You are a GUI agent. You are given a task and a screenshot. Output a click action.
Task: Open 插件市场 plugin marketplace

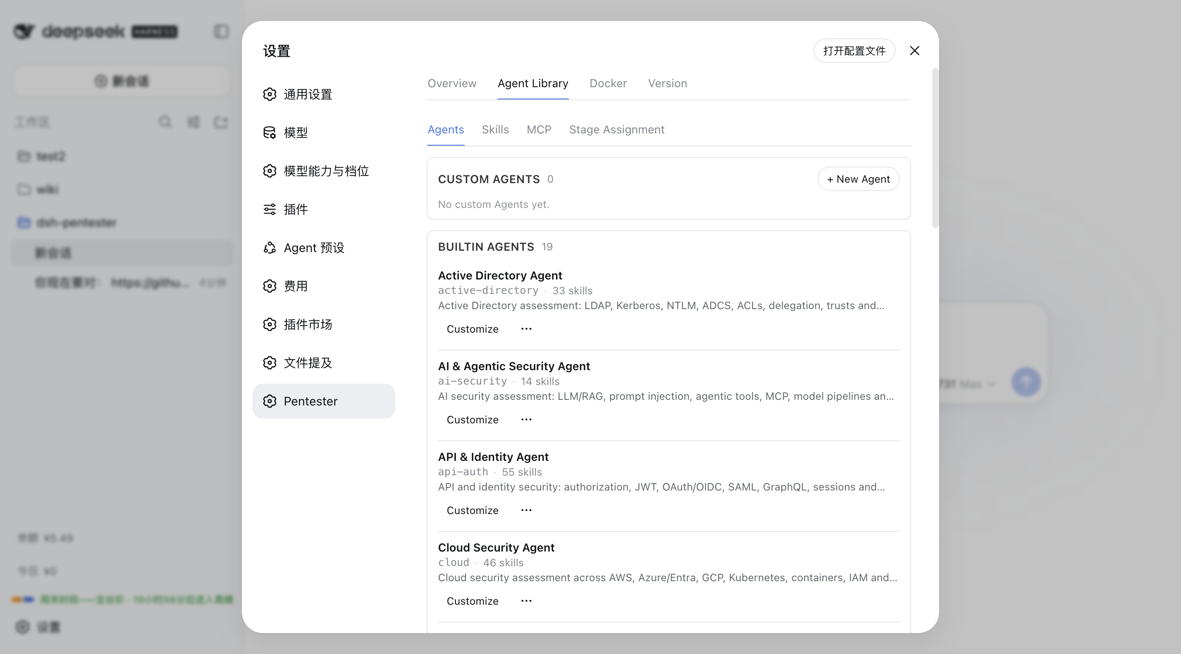click(323, 324)
